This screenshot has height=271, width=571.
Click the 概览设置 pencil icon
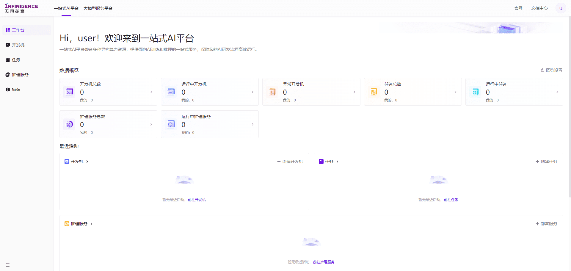tap(542, 70)
